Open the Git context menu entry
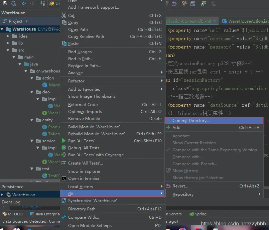This screenshot has width=269, height=230. [x=113, y=193]
